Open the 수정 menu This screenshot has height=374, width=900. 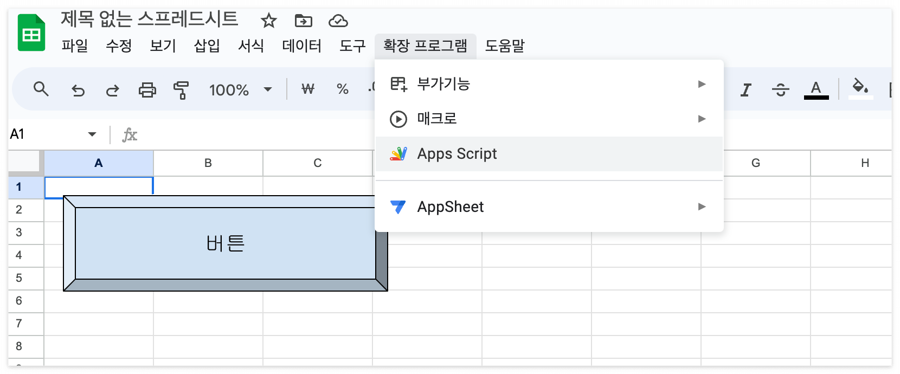coord(119,46)
